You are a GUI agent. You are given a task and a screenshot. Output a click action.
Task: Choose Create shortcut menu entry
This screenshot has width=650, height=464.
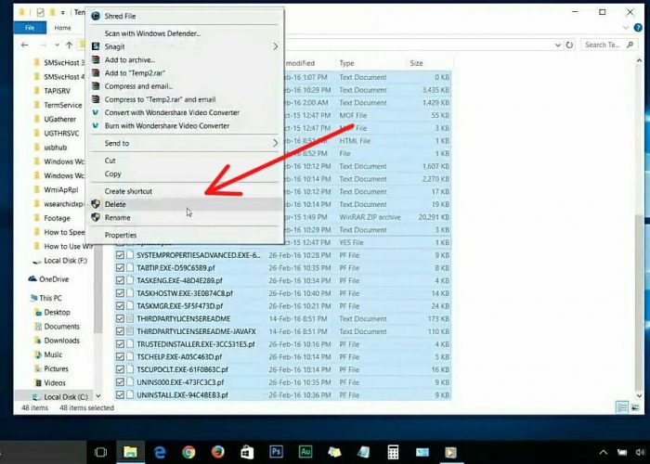186,191
